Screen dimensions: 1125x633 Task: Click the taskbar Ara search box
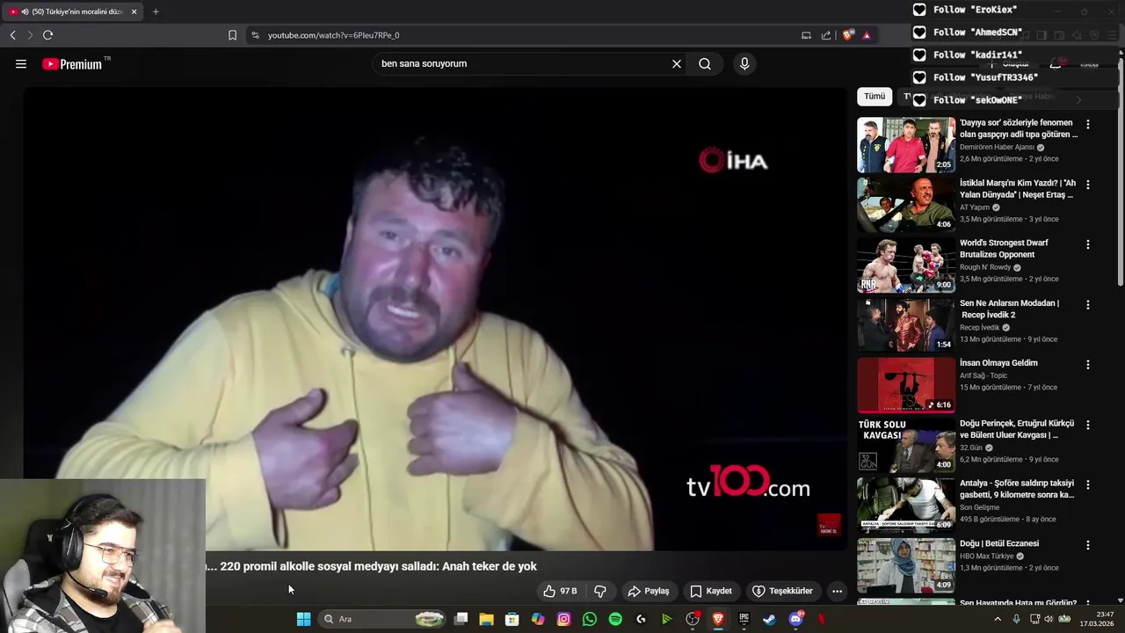[x=381, y=619]
